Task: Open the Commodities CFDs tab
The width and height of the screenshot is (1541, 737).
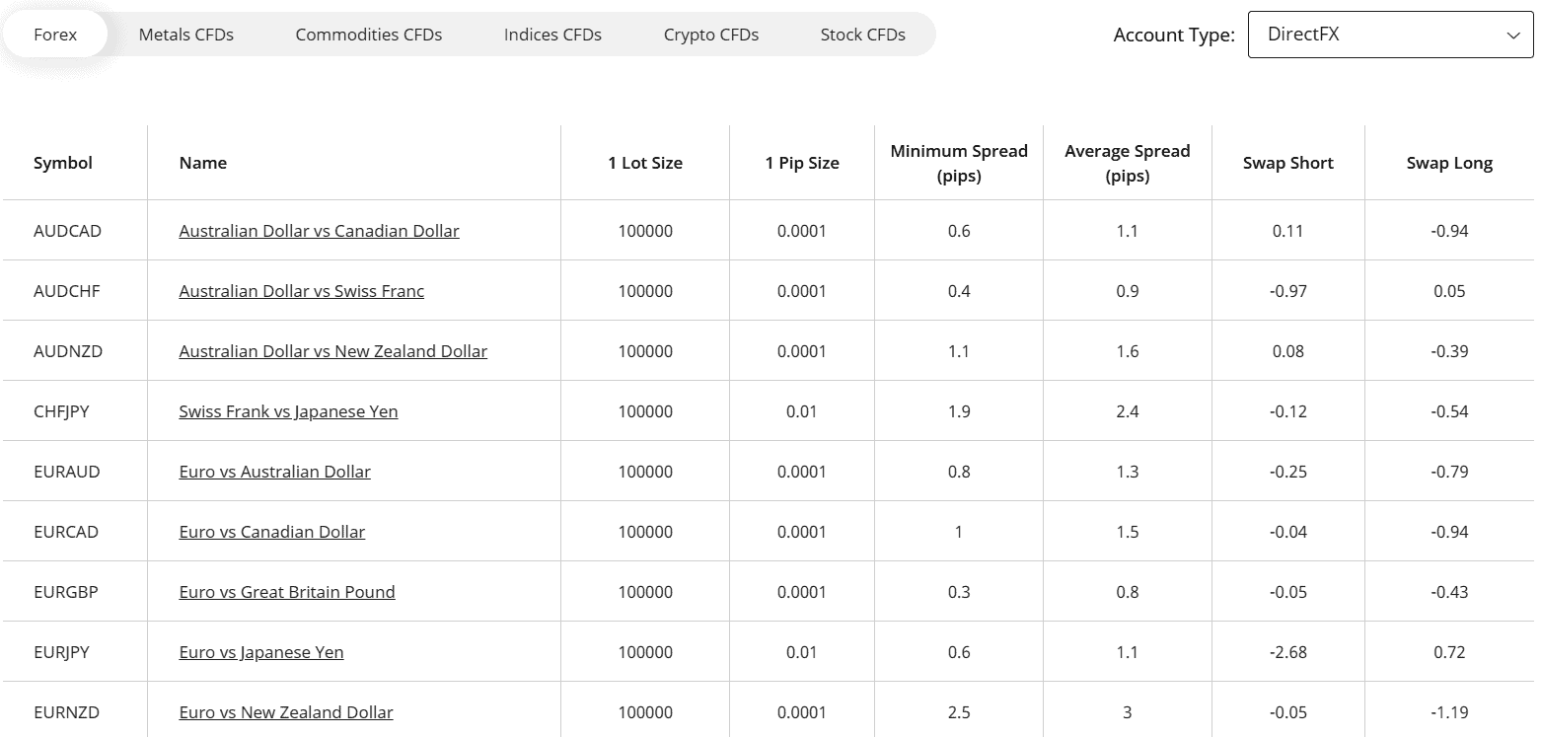Action: coord(368,35)
